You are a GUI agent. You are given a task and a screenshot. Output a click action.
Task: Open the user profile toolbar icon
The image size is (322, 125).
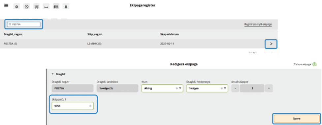tap(66, 7)
